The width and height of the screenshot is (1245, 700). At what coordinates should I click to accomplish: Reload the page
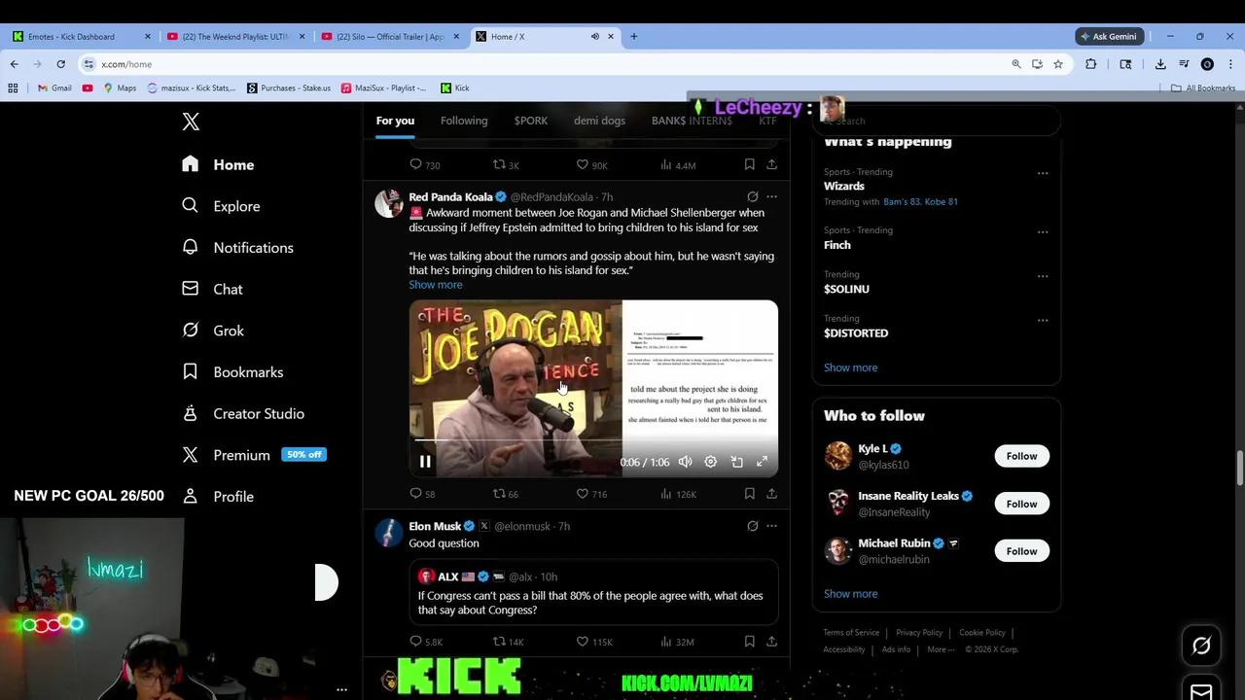(x=60, y=64)
